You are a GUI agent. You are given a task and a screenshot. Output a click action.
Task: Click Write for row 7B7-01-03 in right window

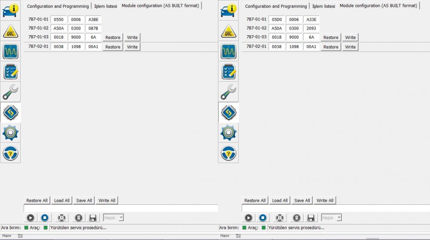350,37
